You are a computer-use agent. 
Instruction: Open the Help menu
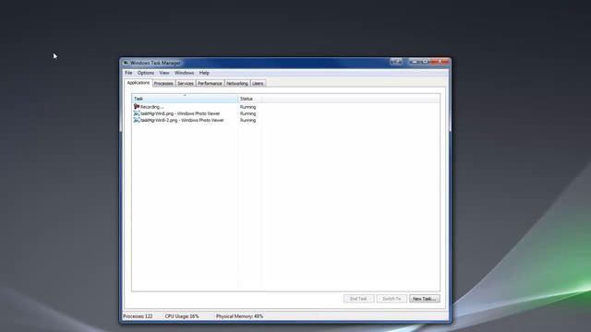204,73
